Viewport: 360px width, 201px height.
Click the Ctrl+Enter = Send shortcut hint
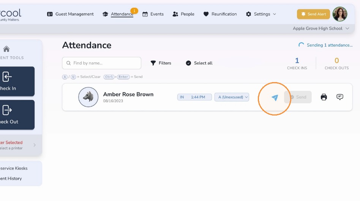coord(123,77)
